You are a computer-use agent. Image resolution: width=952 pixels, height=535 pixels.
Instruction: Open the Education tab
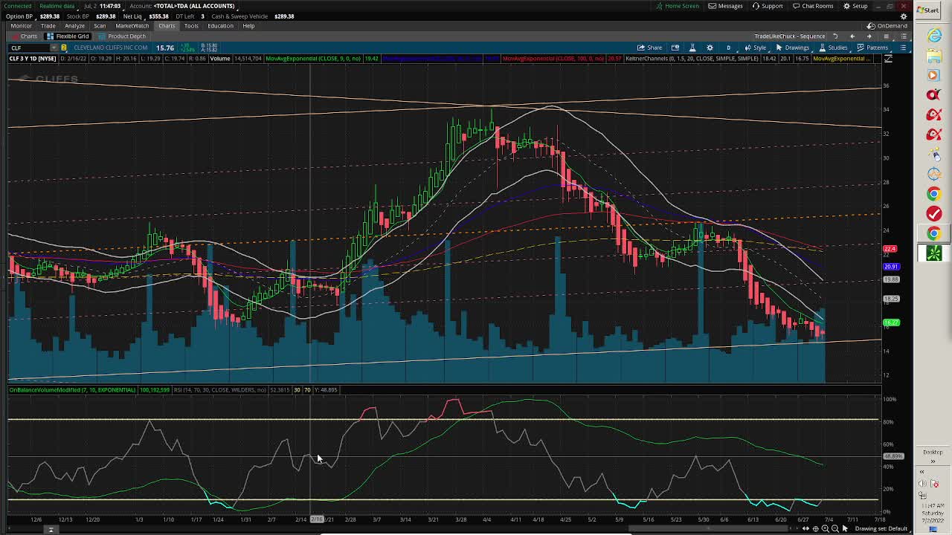coord(220,26)
